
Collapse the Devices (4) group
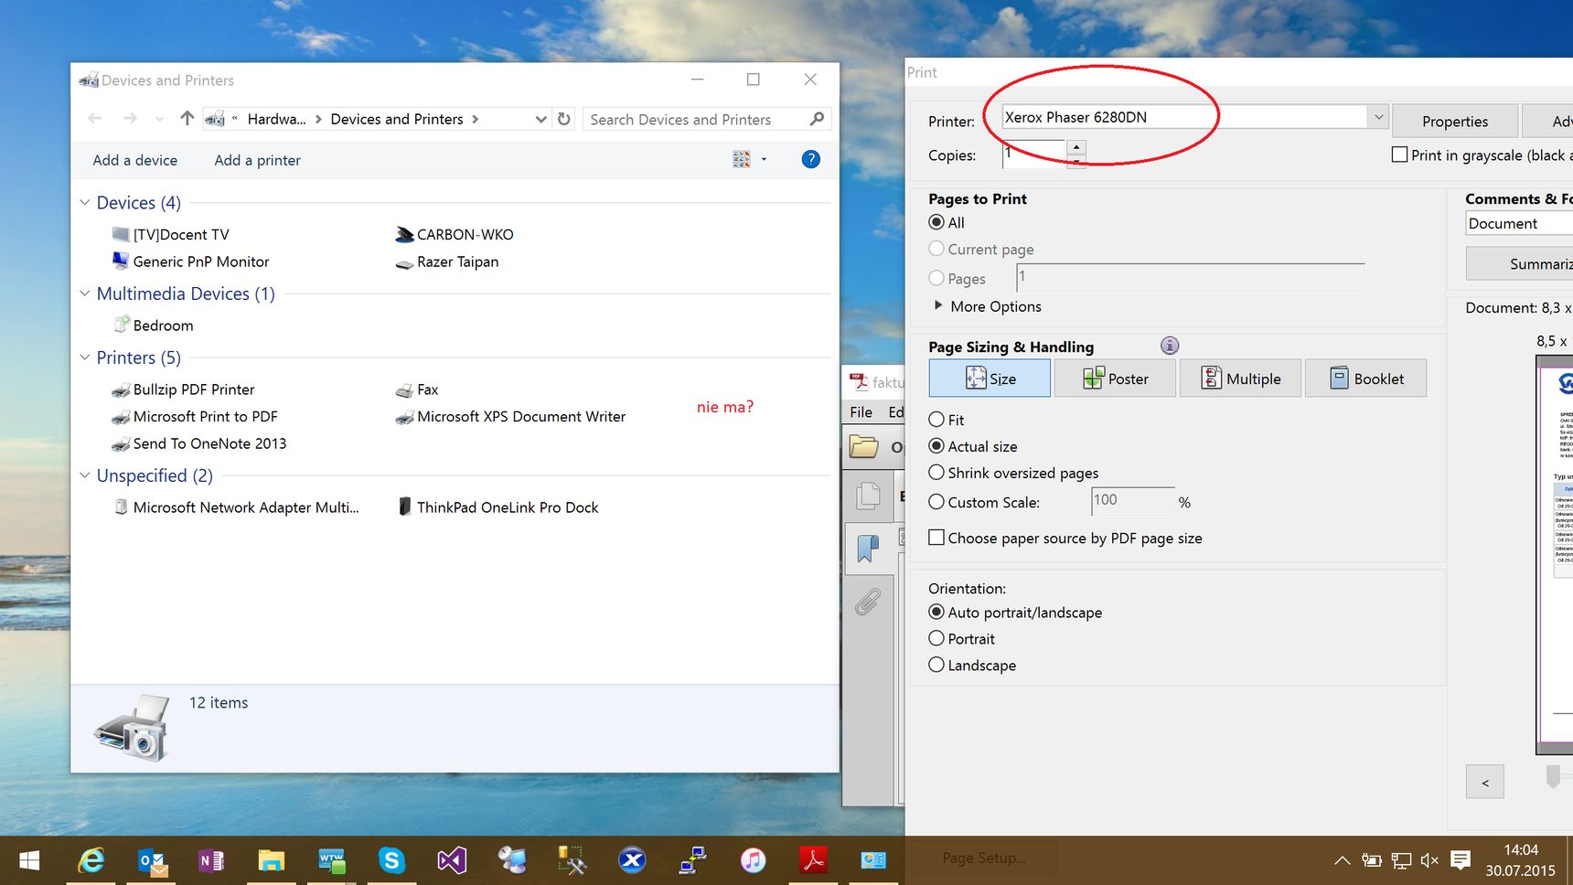pyautogui.click(x=84, y=202)
